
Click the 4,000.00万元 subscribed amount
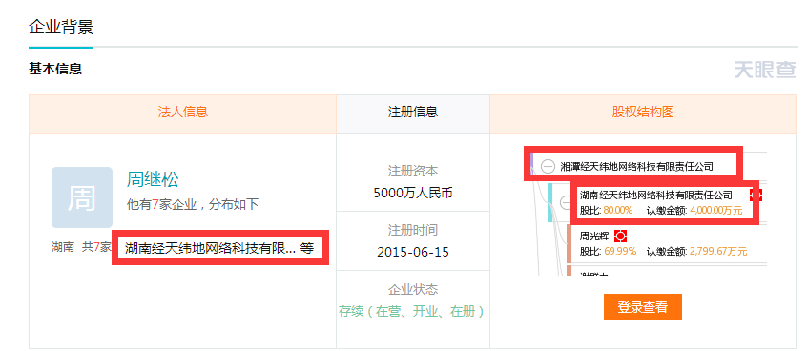coord(715,210)
